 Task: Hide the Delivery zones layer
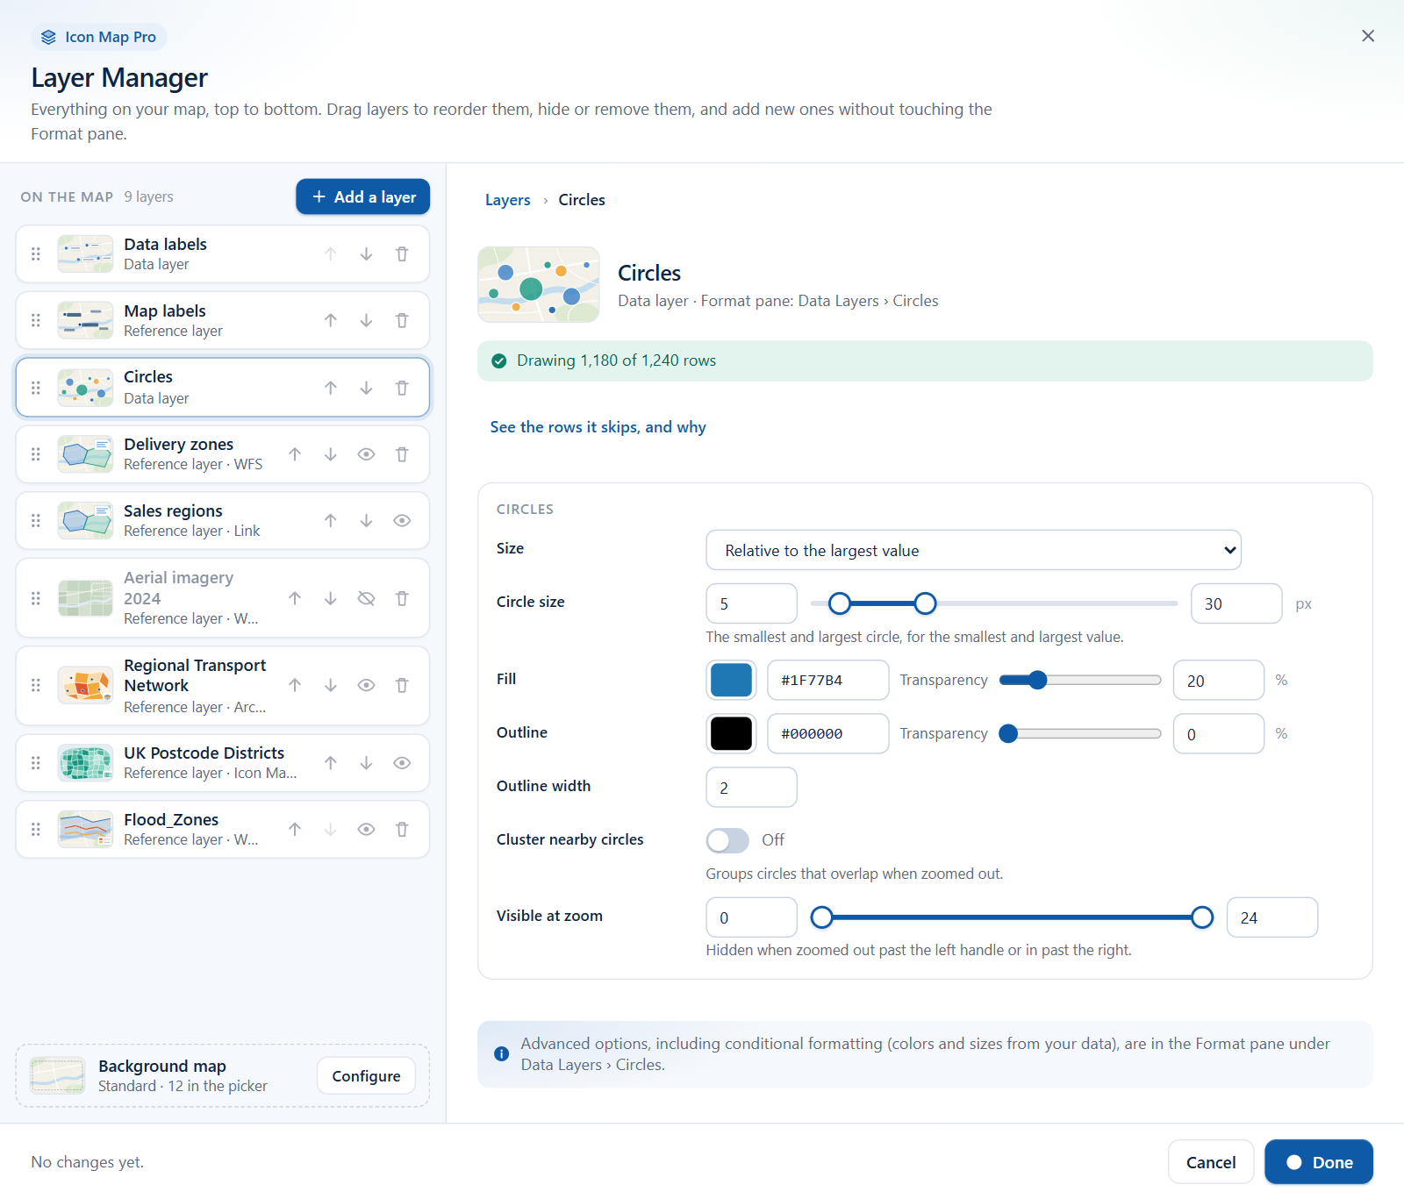click(366, 454)
